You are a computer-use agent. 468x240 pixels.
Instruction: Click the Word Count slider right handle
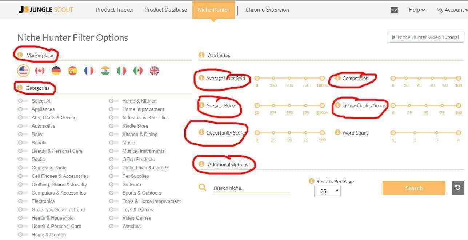(x=458, y=132)
